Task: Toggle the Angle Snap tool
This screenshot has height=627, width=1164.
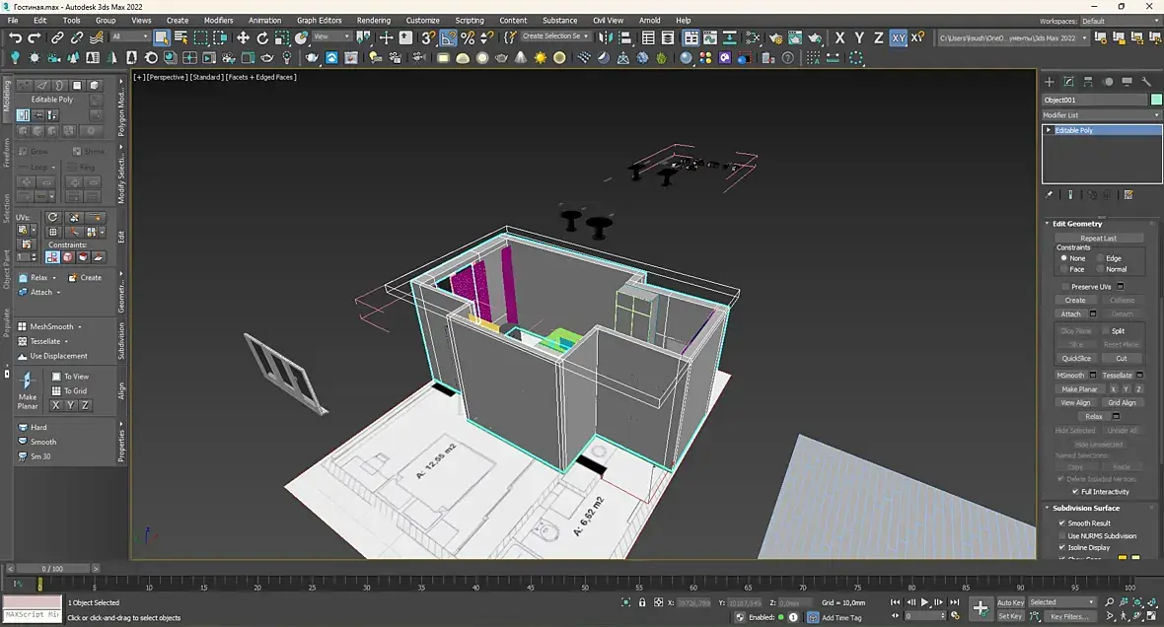Action: pos(448,37)
